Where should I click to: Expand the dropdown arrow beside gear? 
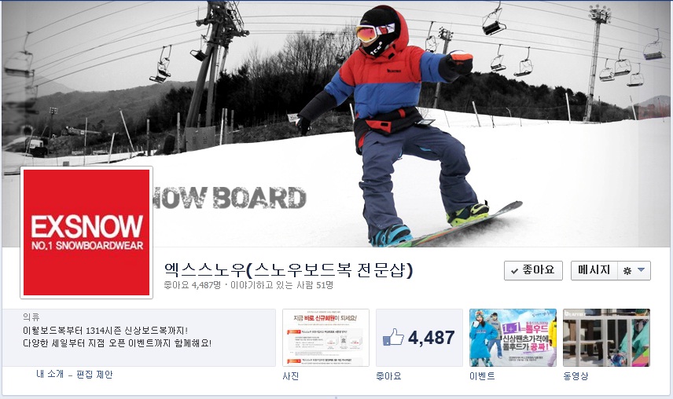tap(642, 270)
